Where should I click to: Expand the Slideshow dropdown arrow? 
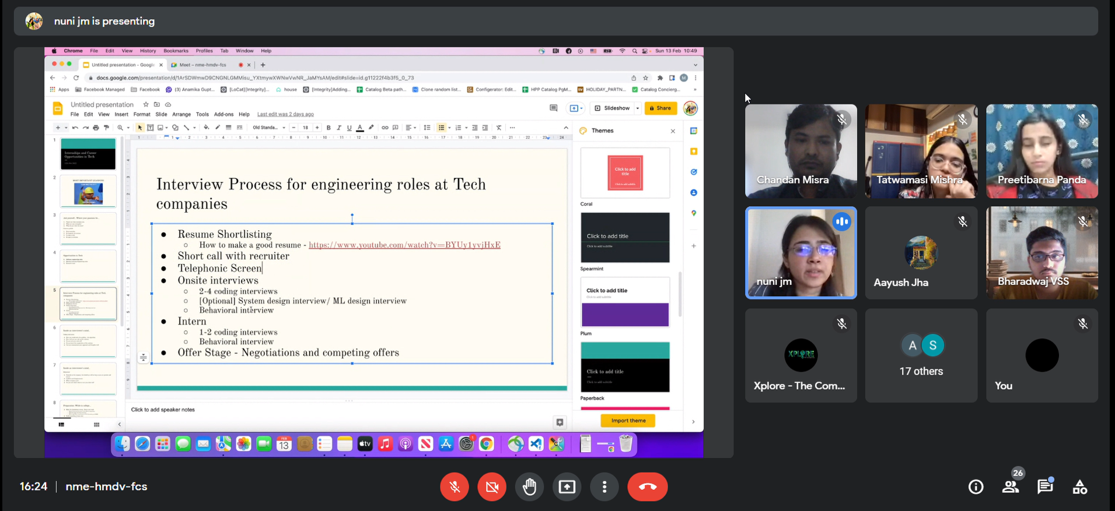coord(638,108)
